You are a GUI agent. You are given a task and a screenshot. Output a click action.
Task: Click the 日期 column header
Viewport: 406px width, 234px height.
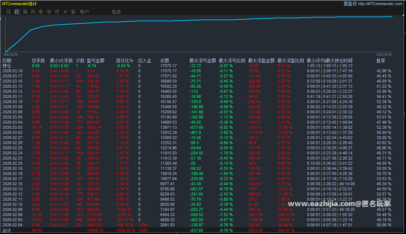(x=7, y=61)
